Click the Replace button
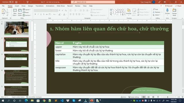Image resolution: width=184 pixels, height=103 pixels. pyautogui.click(x=156, y=12)
